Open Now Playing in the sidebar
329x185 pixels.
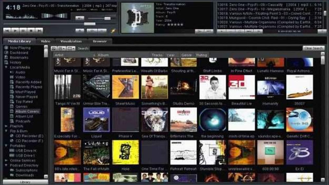click(x=20, y=48)
